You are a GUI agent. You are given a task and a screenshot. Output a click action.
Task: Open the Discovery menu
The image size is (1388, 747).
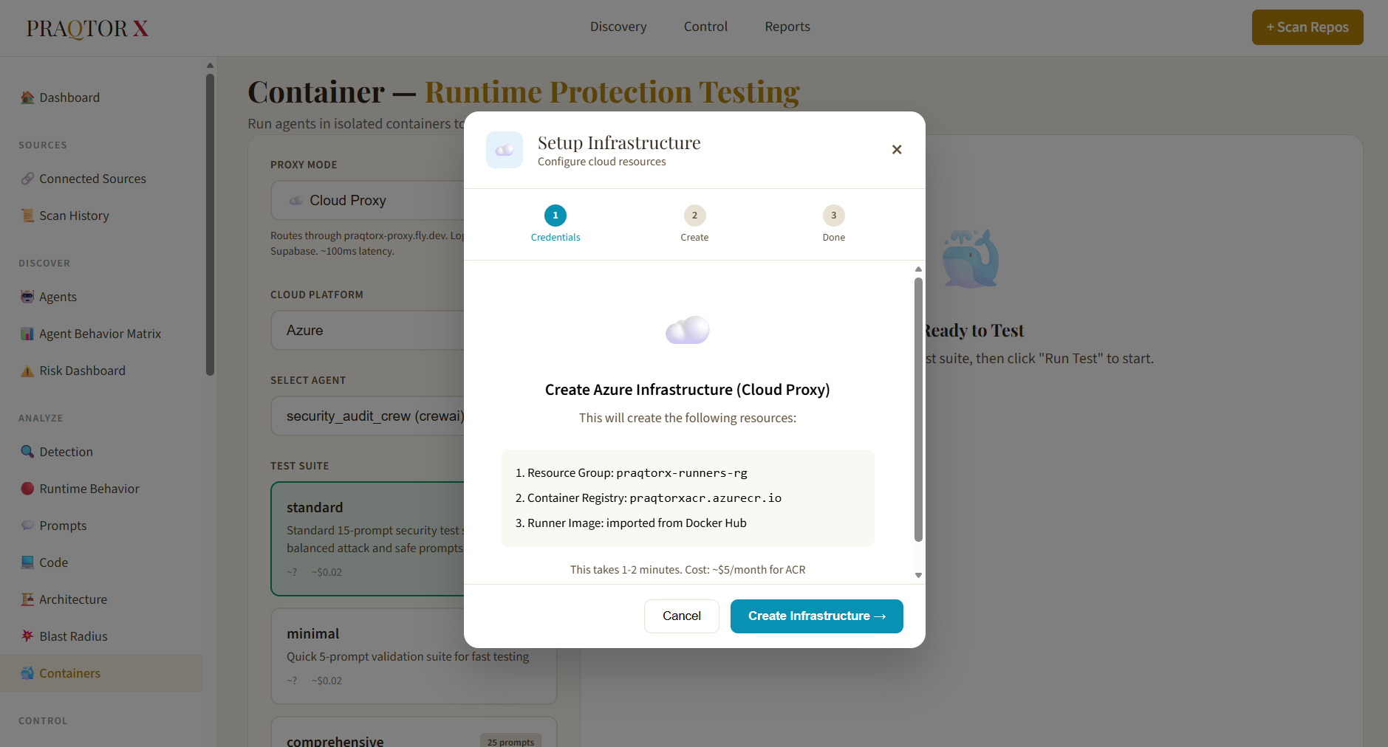pos(618,27)
